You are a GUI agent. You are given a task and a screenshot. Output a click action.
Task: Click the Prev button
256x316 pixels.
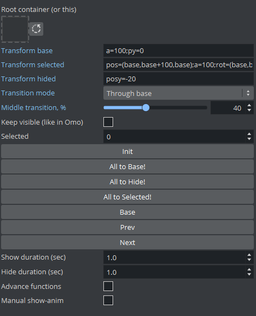127,227
